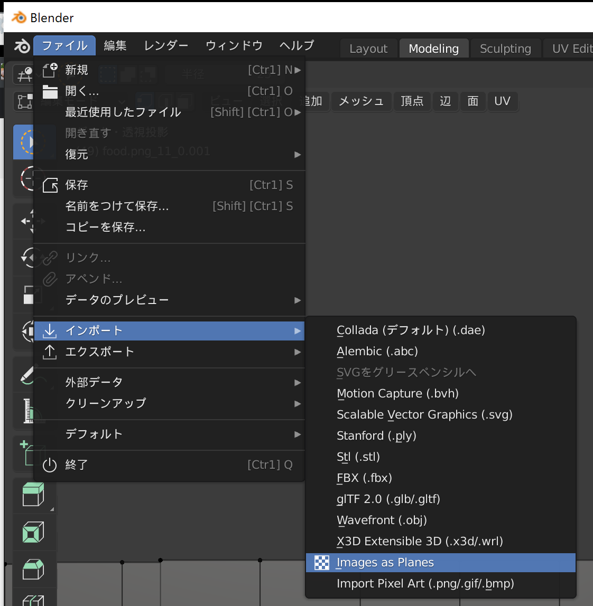Viewport: 593px width, 606px height.
Task: Choose 開く… to open a file
Action: [x=170, y=91]
